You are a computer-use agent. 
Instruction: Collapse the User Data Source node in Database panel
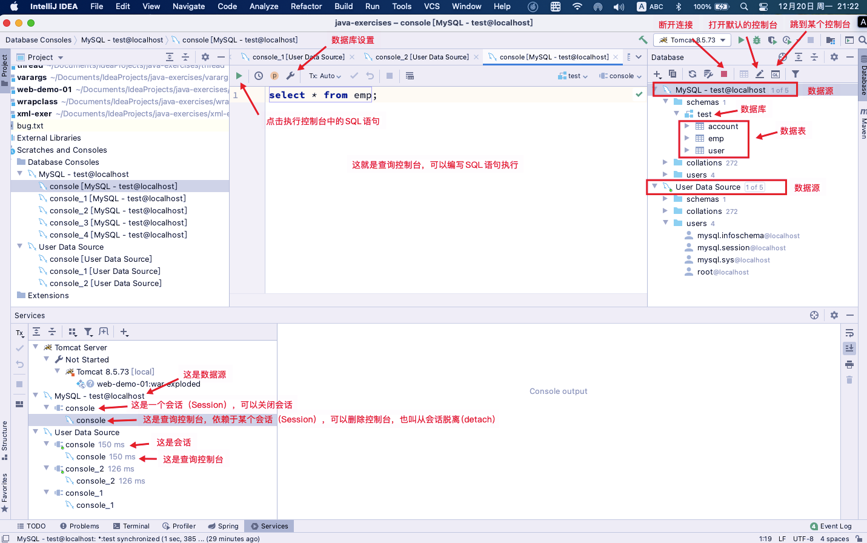[x=655, y=187]
